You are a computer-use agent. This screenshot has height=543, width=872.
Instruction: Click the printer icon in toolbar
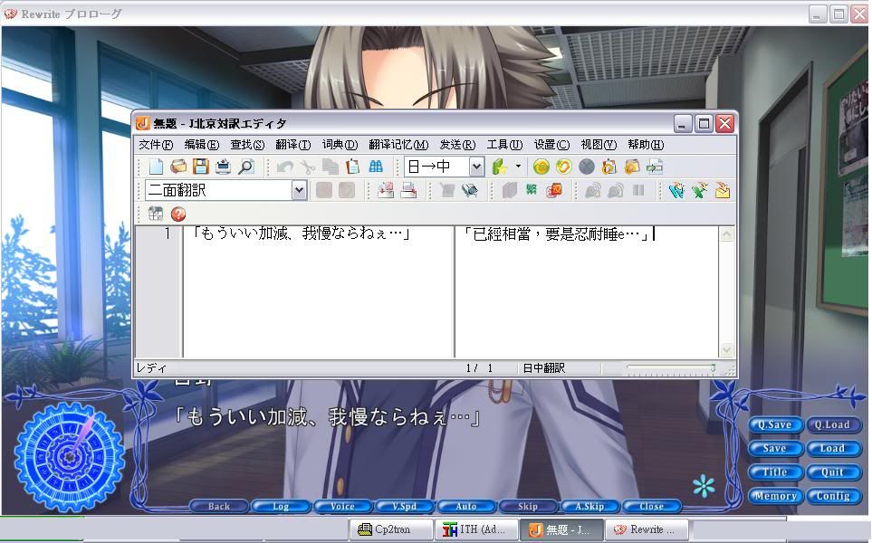[223, 167]
